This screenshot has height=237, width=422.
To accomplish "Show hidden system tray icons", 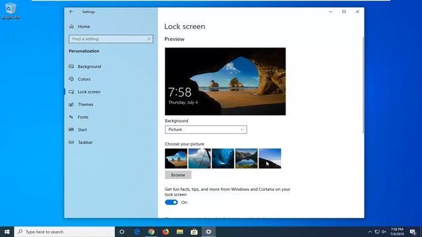I will [370, 232].
